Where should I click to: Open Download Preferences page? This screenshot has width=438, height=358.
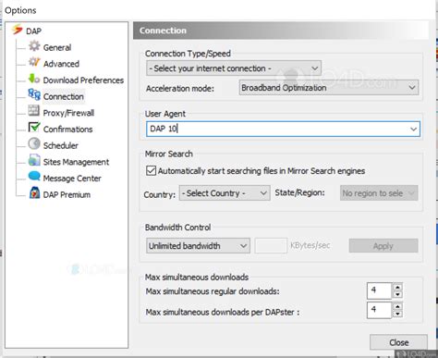(83, 80)
